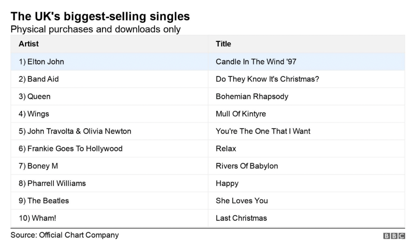Screen dimensions: 415x247
Task: Click the Source: Official Chart Company text
Action: 65,235
